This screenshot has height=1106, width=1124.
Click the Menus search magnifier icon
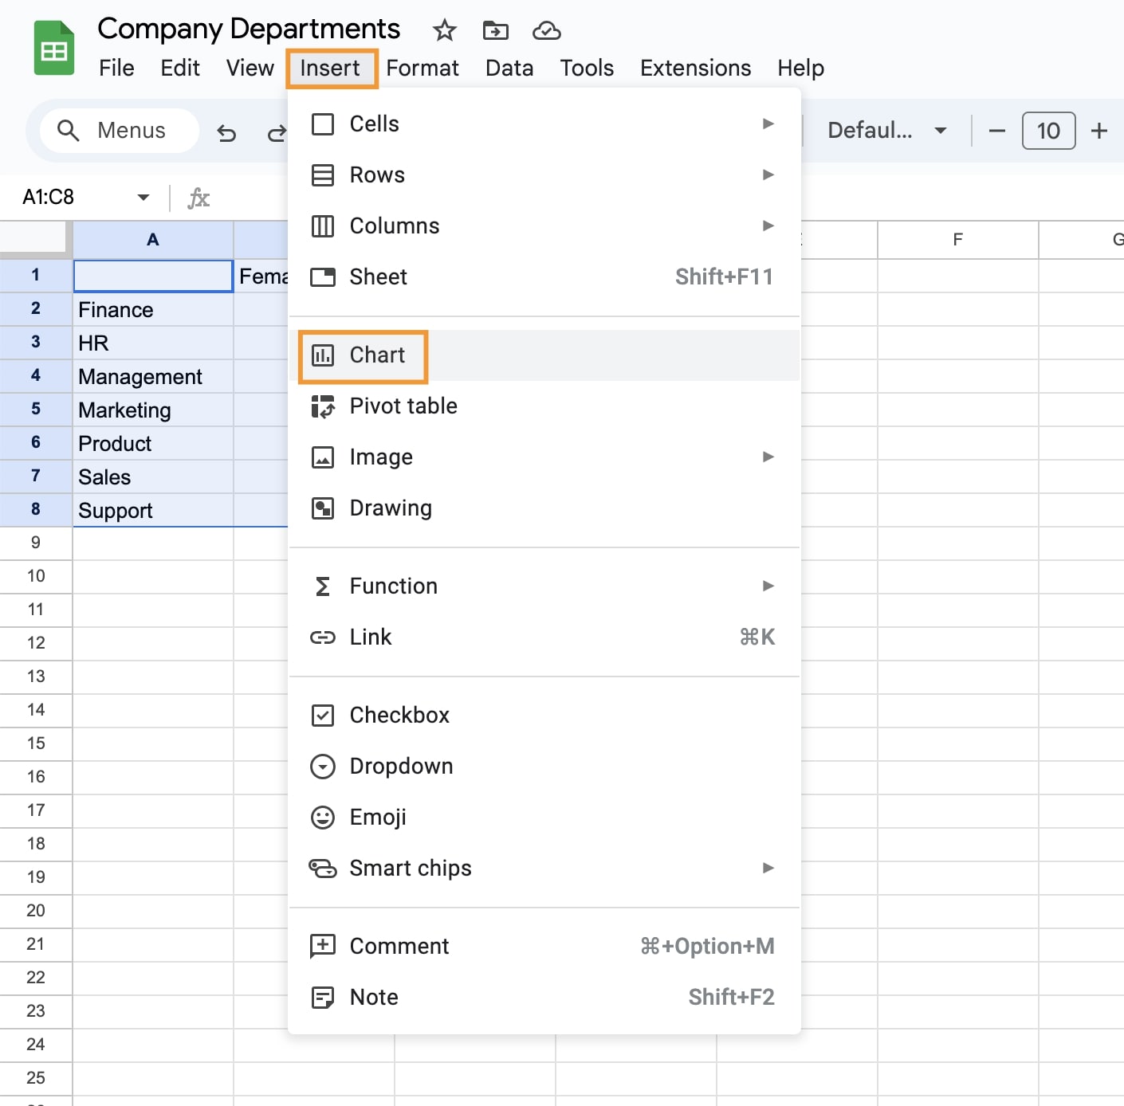(69, 131)
